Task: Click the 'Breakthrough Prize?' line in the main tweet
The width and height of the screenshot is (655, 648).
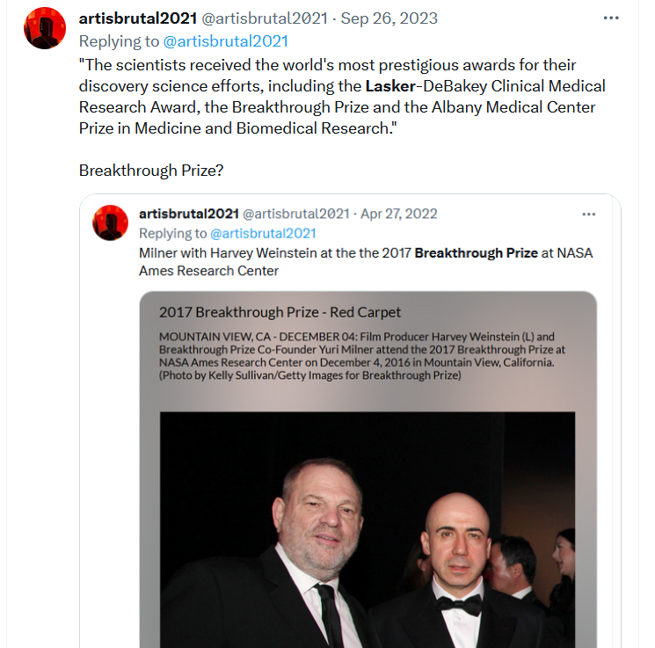Action: [x=151, y=171]
